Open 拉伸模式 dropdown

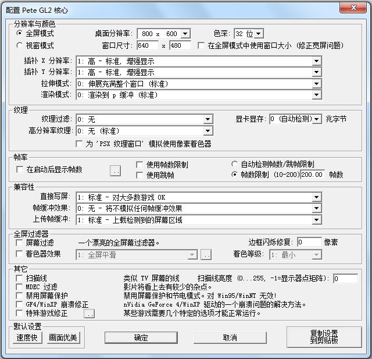click(199, 84)
